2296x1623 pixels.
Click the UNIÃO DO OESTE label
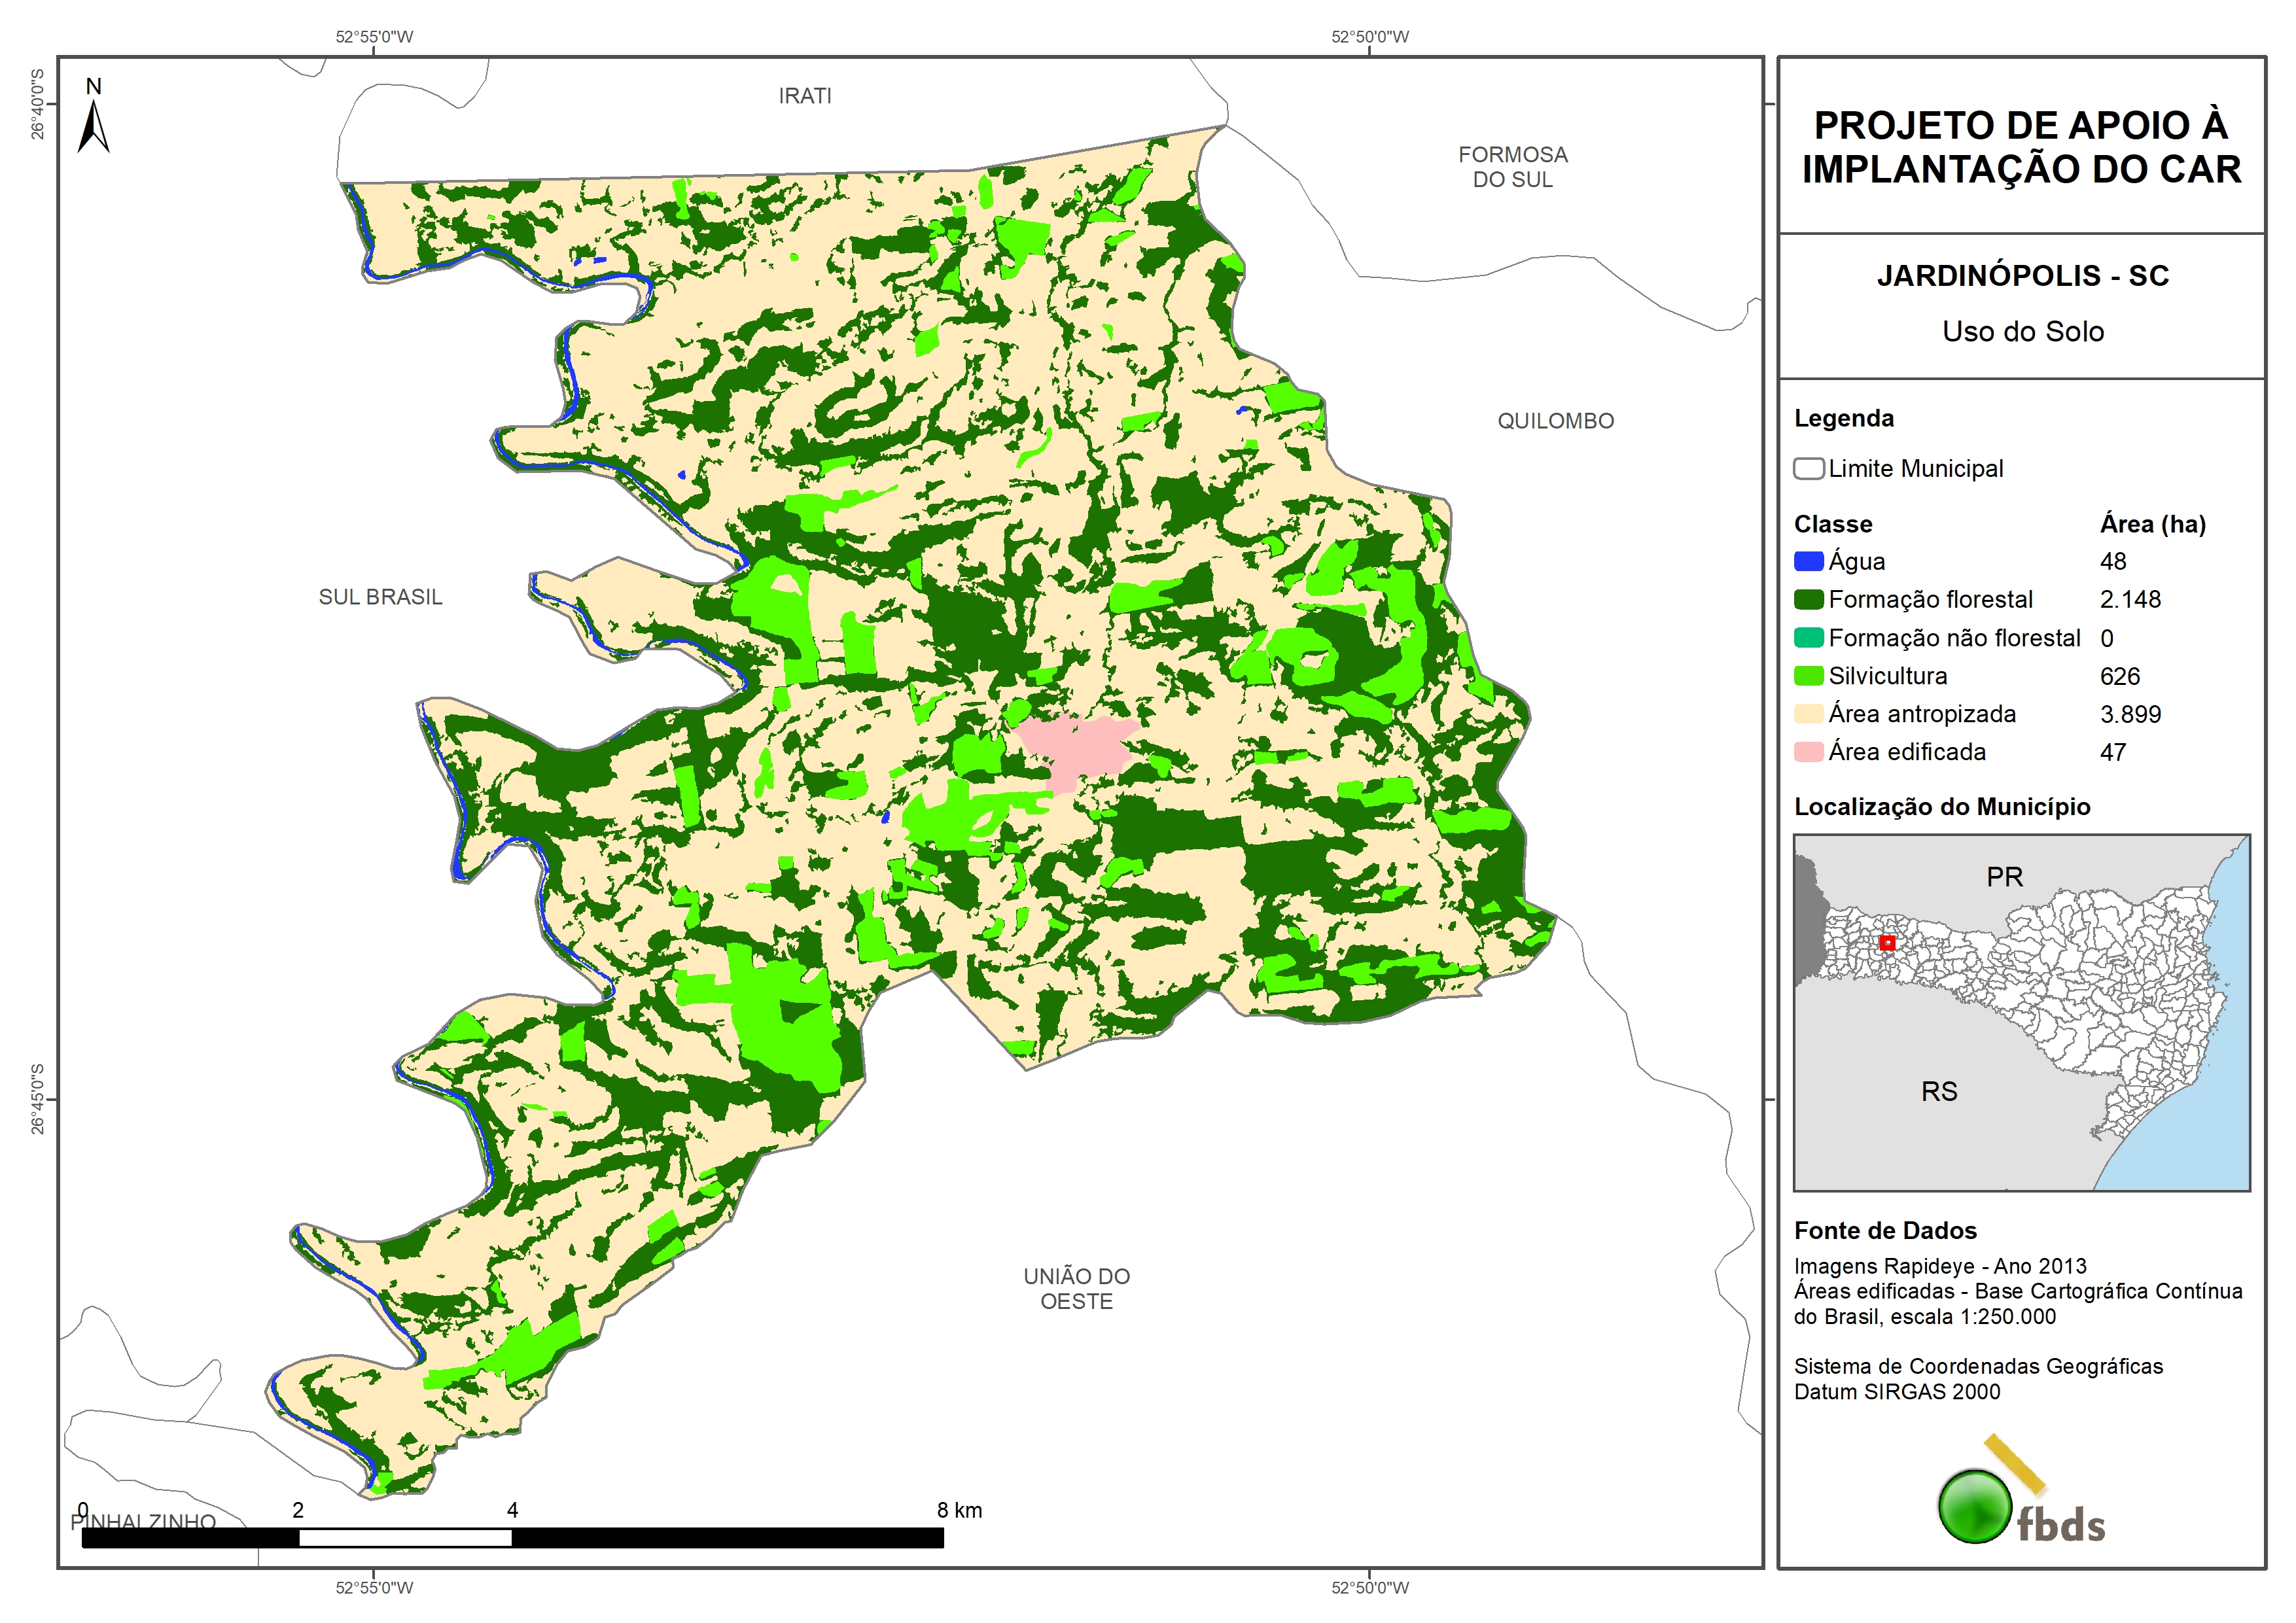tap(1076, 1289)
